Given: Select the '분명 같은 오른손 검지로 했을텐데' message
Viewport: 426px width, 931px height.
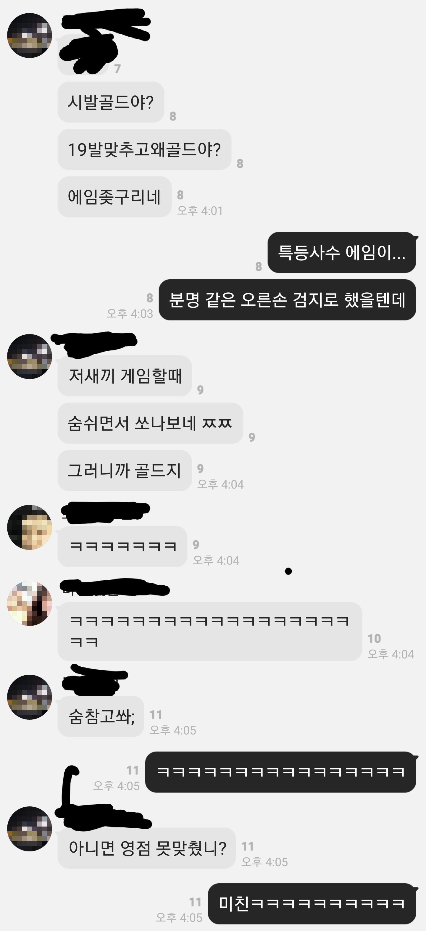Looking at the screenshot, I should click(287, 299).
